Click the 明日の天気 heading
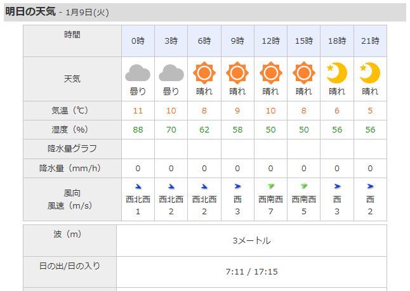The height and width of the screenshot is (291, 410). tap(30, 11)
